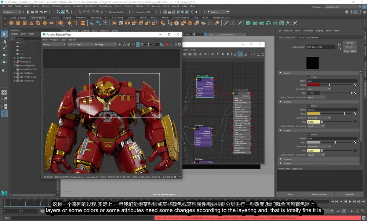Toggle Layer 2 Enable checkbox
Viewport: 367px width, 221px height.
pos(309,106)
